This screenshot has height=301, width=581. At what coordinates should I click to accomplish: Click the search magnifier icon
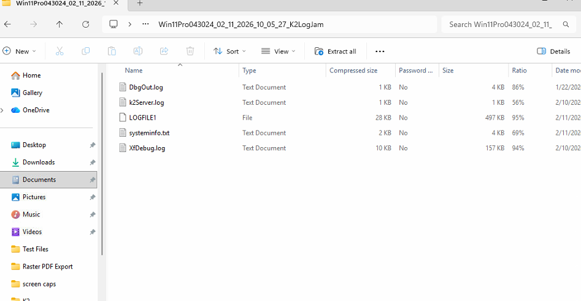point(566,25)
